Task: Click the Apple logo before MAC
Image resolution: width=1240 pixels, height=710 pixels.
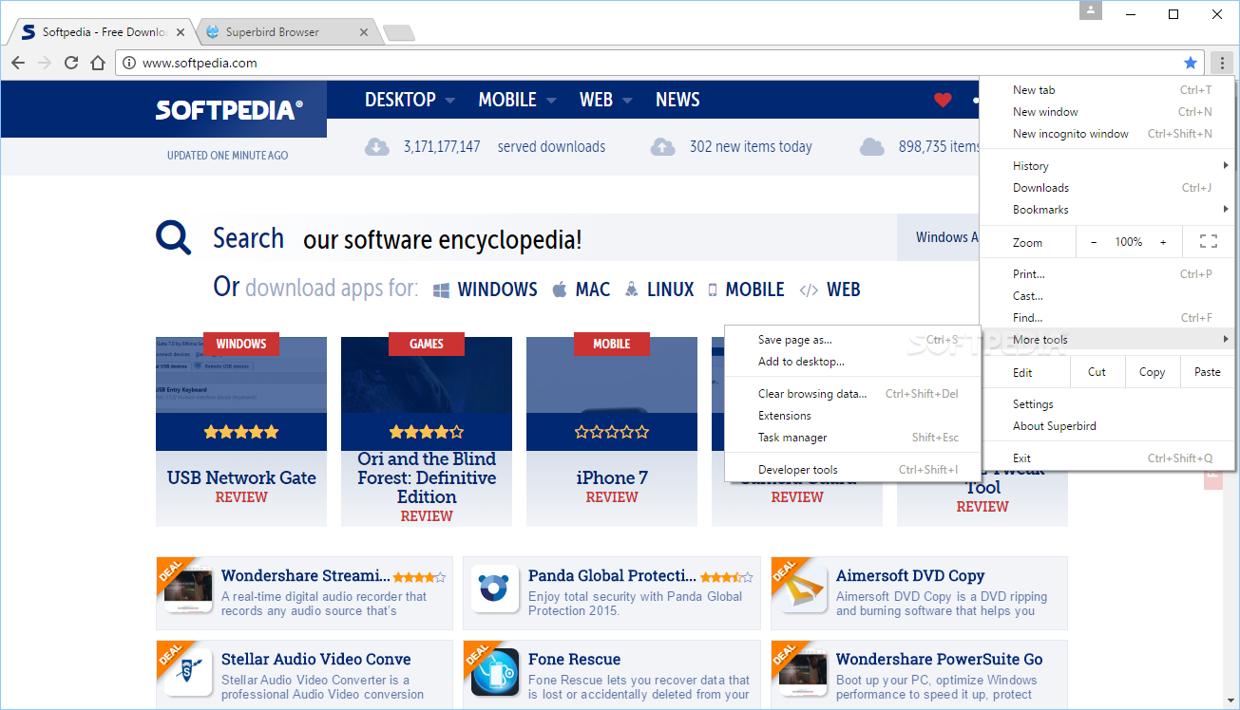Action: 560,290
